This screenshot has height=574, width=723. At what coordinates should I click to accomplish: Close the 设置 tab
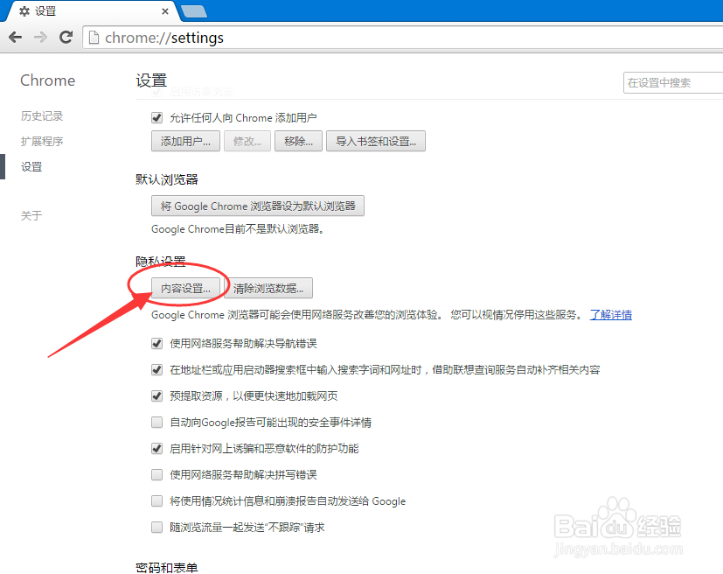165,11
